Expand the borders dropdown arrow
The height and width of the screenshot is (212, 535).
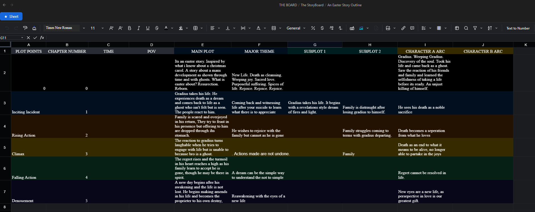tap(202, 28)
